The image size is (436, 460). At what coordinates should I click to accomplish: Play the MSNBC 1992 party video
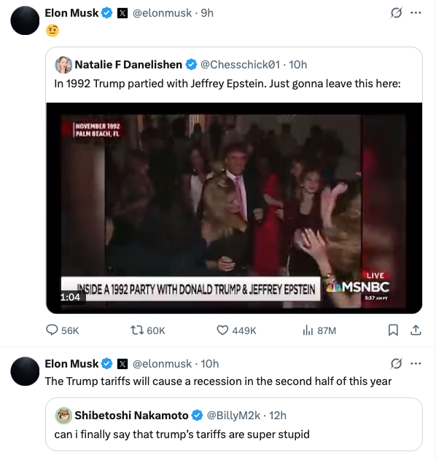[x=234, y=208]
